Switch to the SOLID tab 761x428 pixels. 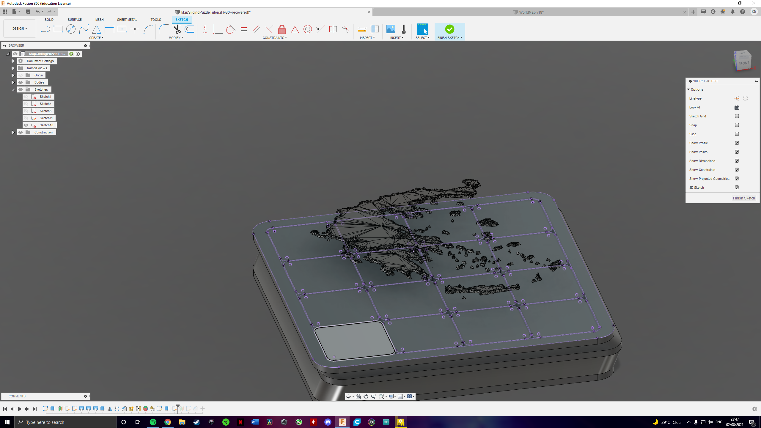49,20
